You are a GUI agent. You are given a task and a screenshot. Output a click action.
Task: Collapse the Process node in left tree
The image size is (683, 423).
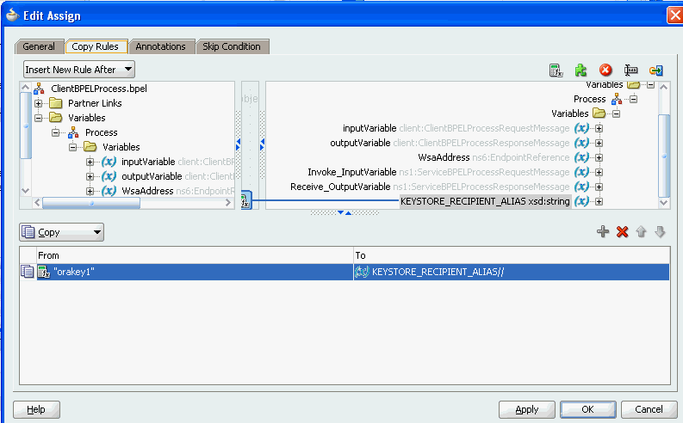coord(55,132)
